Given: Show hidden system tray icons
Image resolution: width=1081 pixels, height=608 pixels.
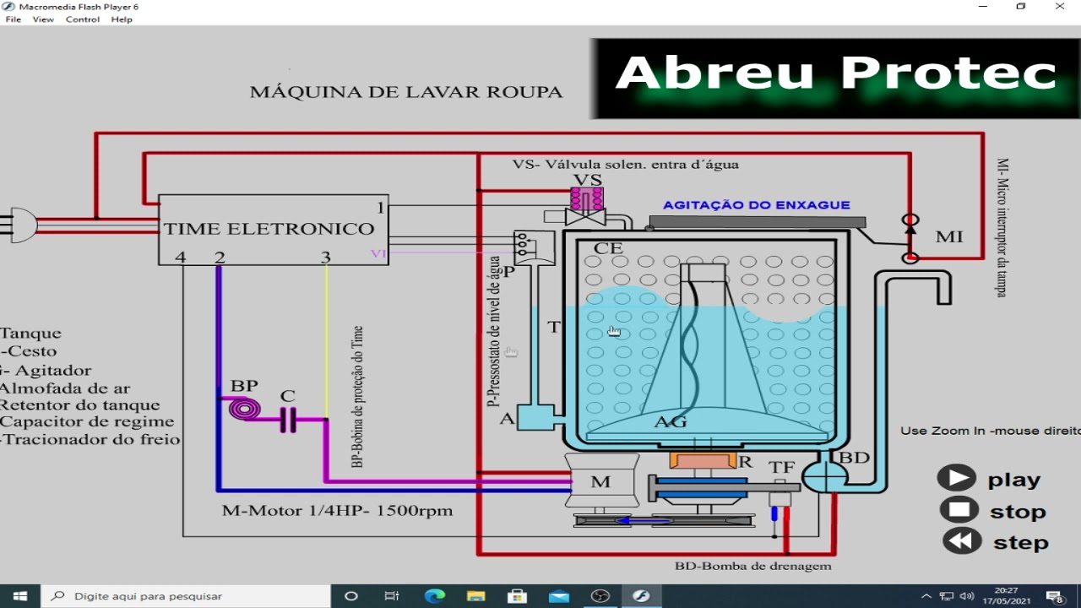Looking at the screenshot, I should click(926, 596).
